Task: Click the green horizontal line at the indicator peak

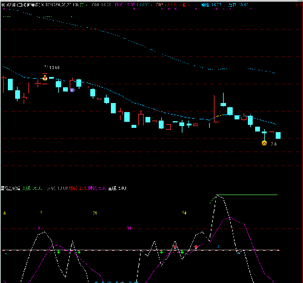Action: (x=247, y=195)
